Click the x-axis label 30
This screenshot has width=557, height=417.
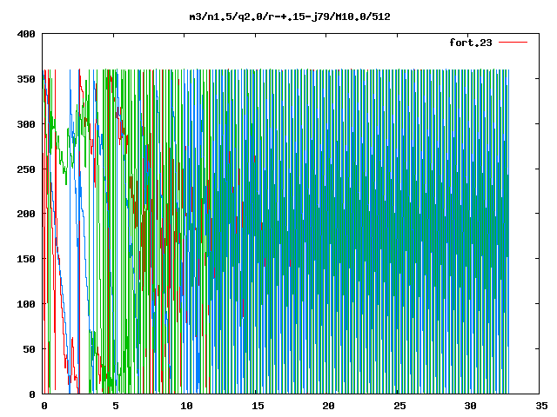pos(470,406)
